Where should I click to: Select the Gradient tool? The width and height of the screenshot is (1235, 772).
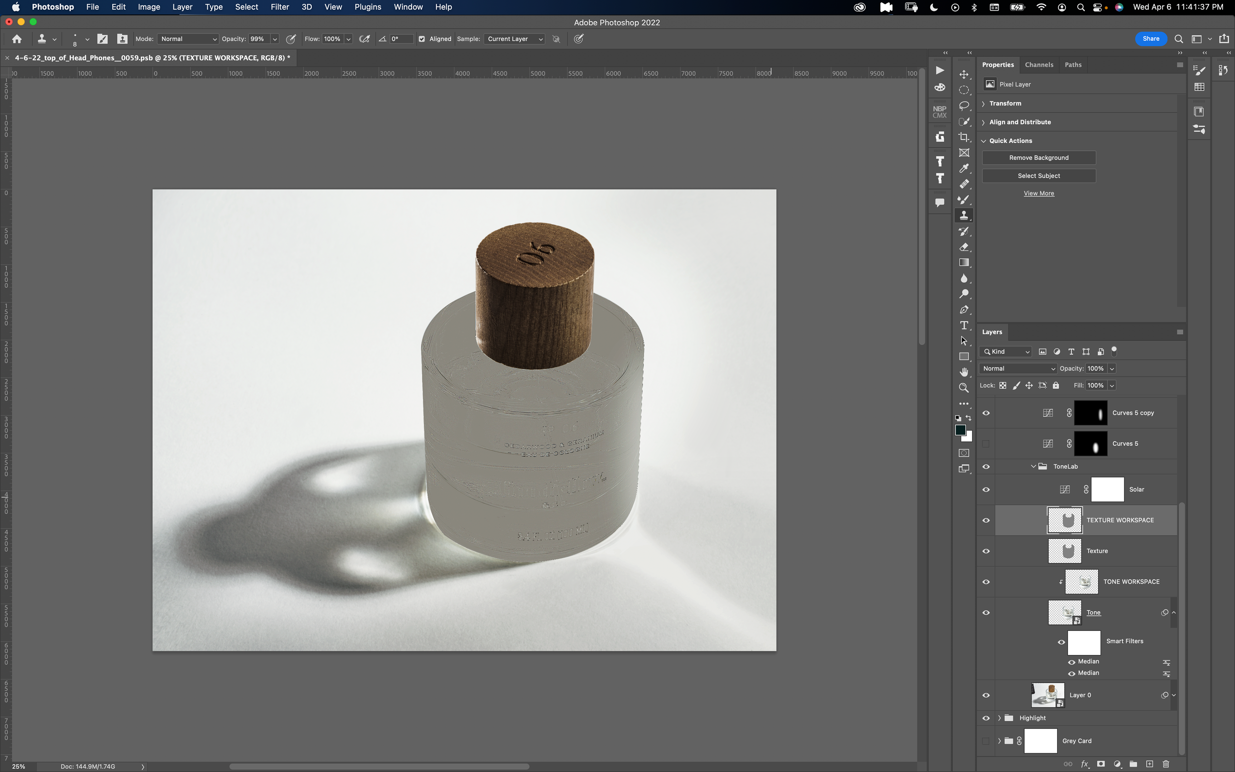tap(964, 262)
